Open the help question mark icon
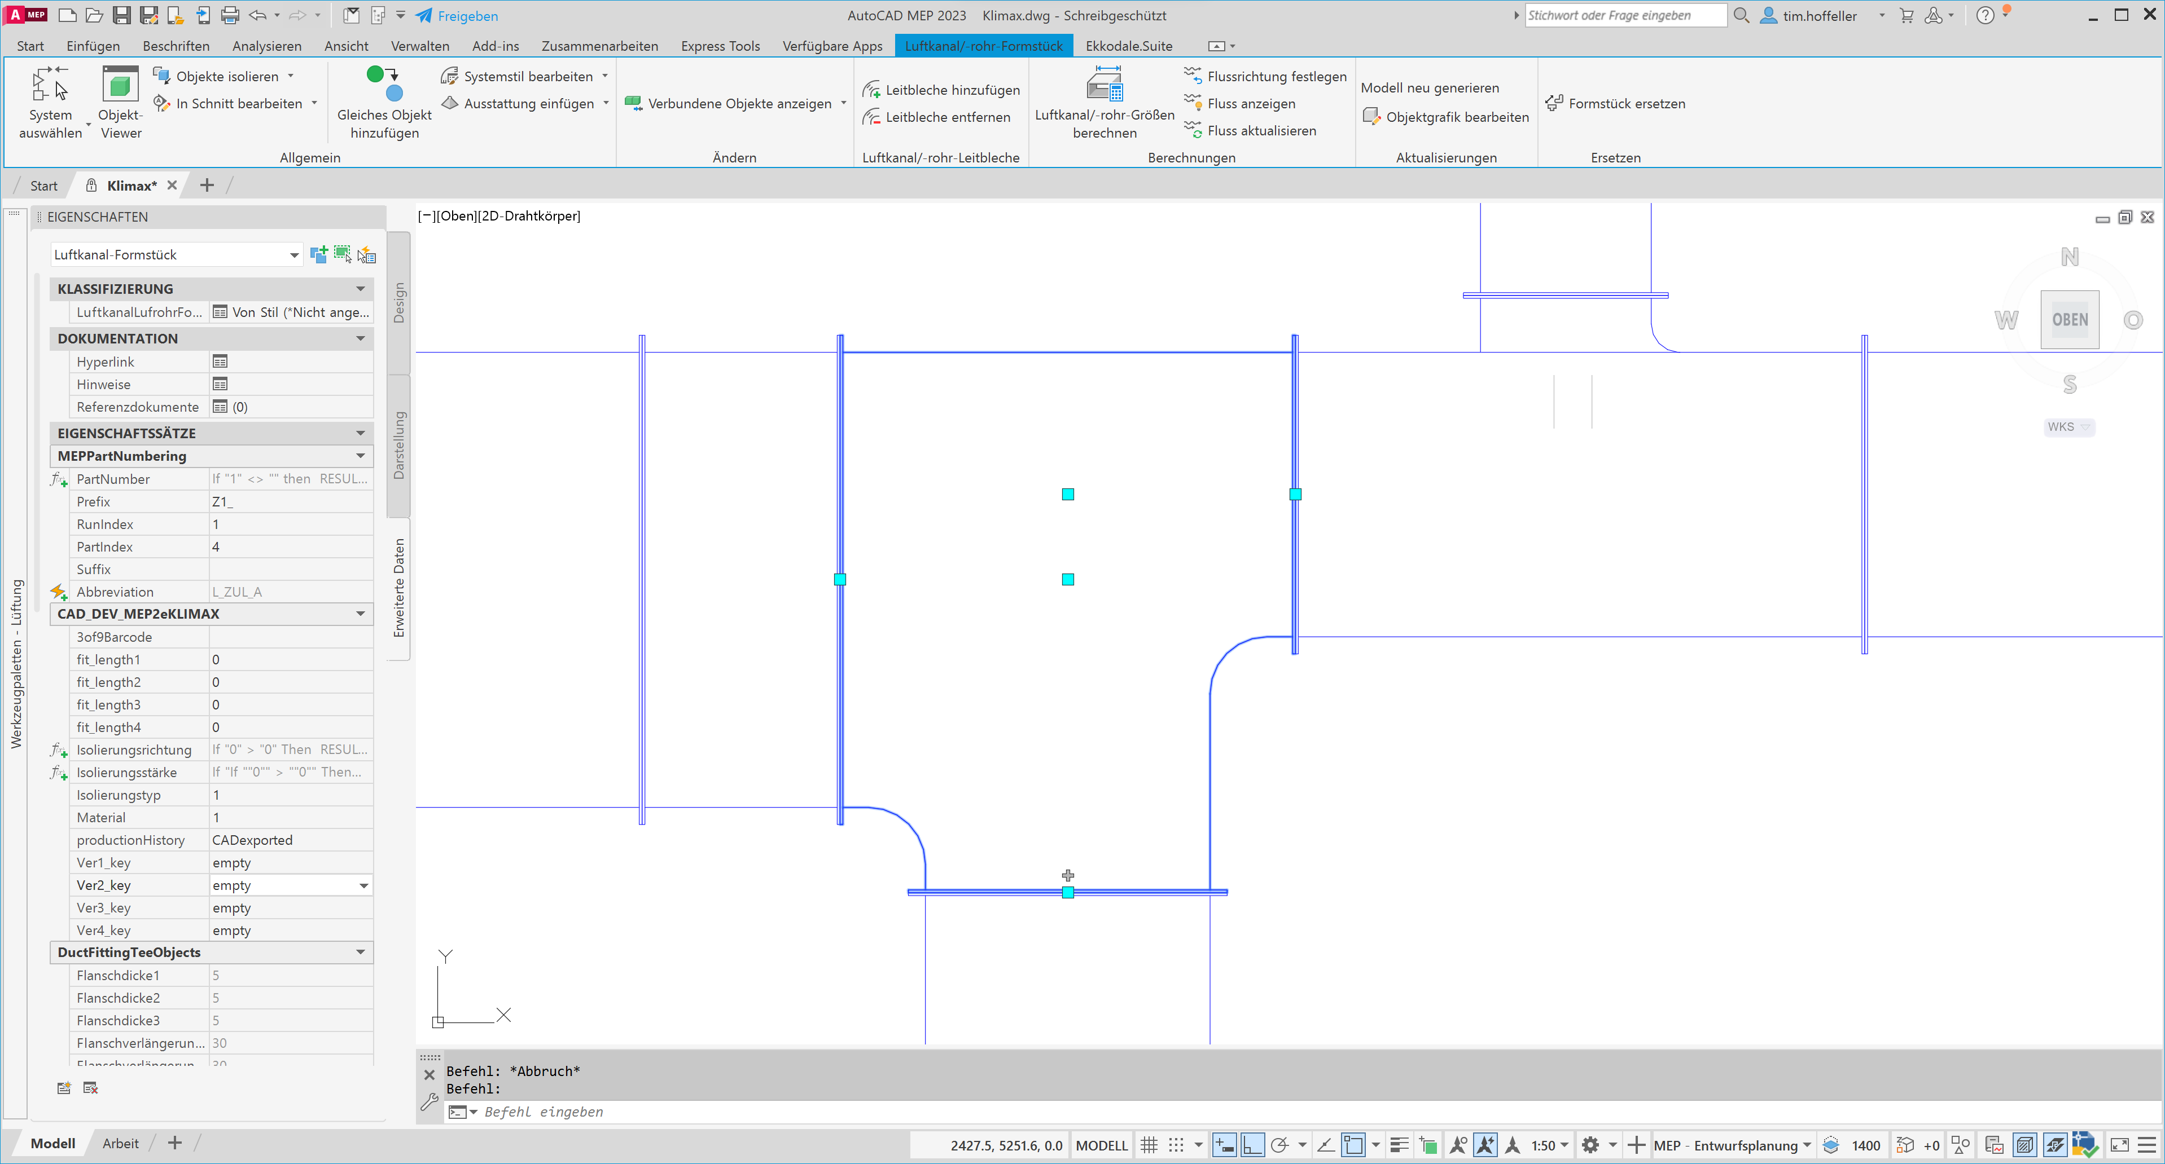 pos(1985,15)
